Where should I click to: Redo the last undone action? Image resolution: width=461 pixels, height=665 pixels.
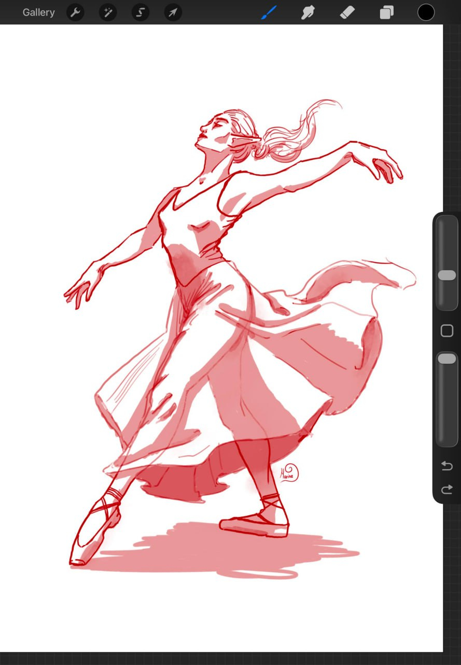pos(446,489)
